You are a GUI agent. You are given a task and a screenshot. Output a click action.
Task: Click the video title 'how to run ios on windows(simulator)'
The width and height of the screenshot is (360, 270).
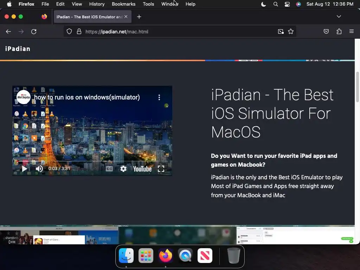pos(87,97)
